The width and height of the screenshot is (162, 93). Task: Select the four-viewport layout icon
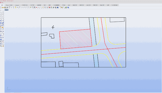[x=34, y=8]
